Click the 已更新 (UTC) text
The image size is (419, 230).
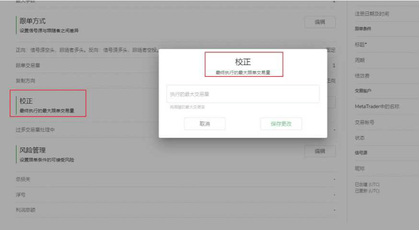367,191
